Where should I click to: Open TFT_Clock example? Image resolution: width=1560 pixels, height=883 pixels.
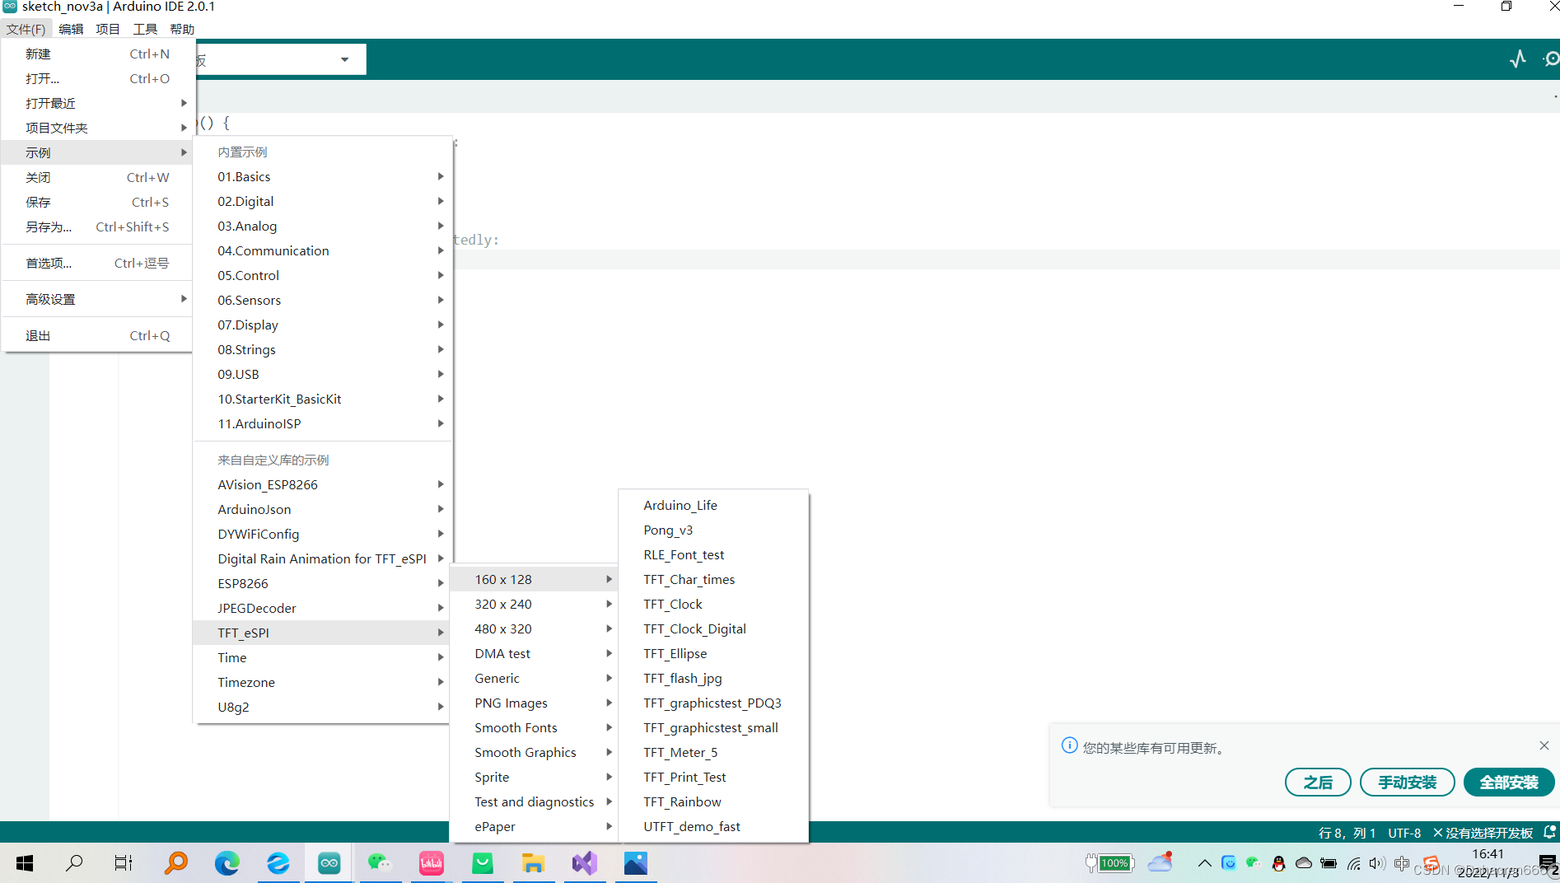click(x=713, y=604)
